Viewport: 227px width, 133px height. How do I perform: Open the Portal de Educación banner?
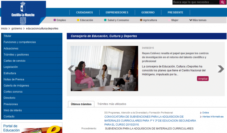[x=32, y=128]
